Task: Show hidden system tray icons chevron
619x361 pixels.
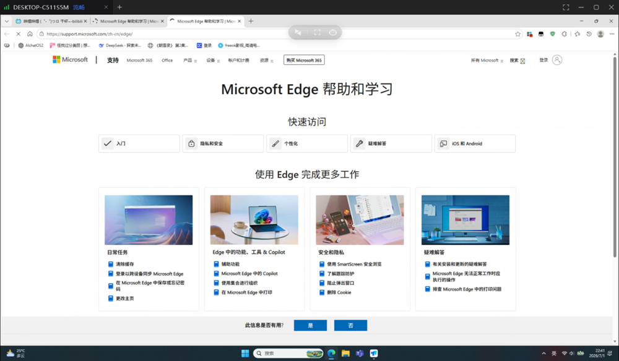Action: click(x=543, y=354)
